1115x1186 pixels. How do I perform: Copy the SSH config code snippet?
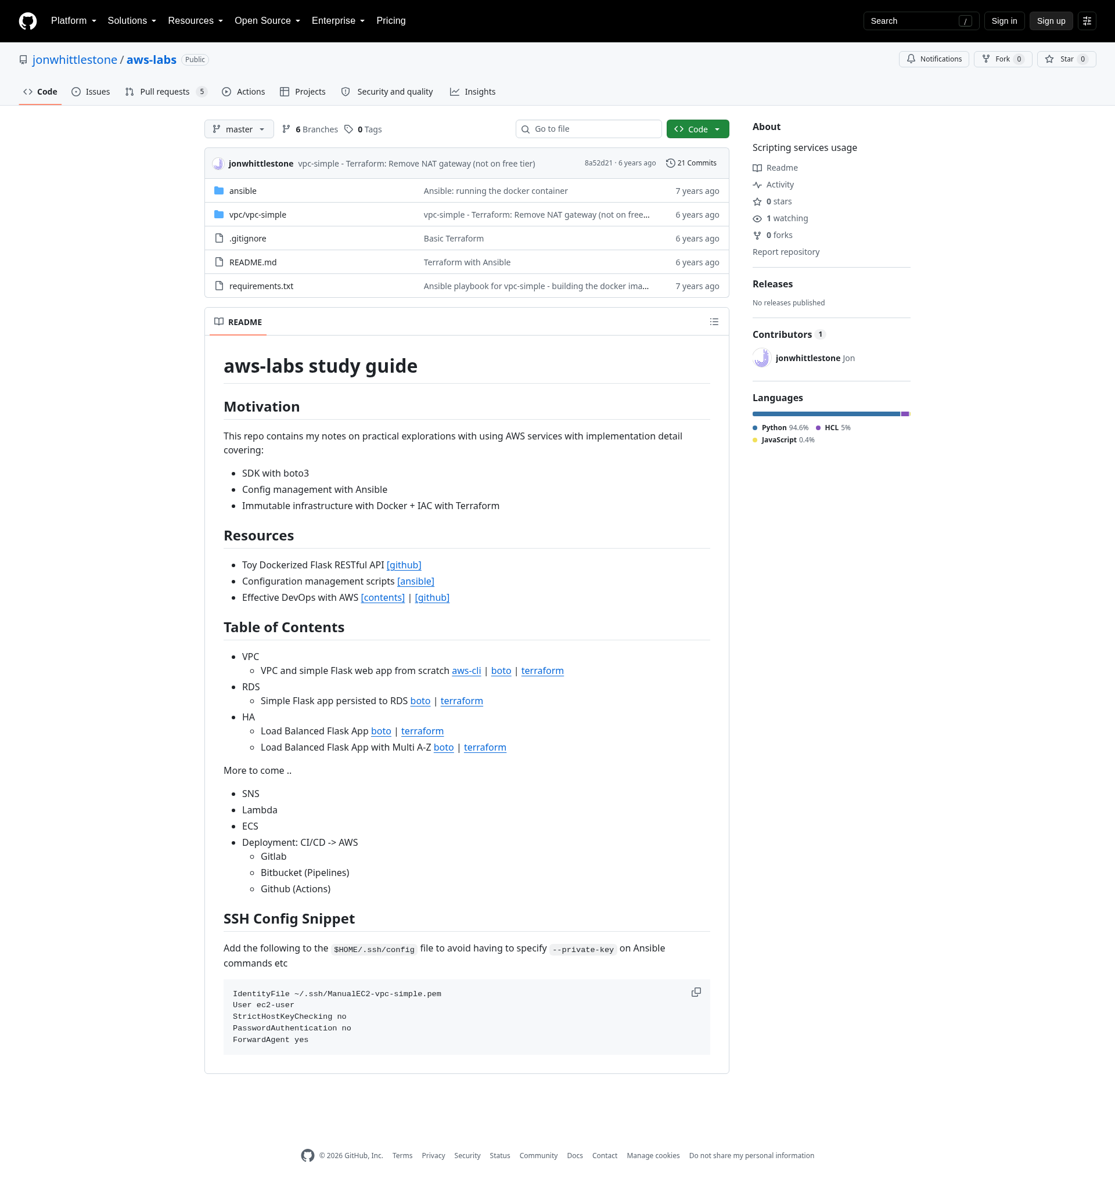click(x=696, y=992)
